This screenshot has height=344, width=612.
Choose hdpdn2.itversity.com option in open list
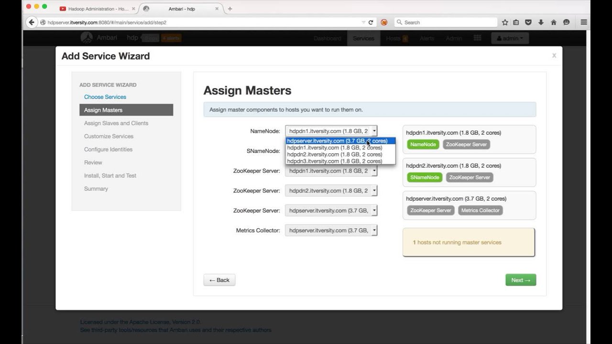(x=340, y=154)
